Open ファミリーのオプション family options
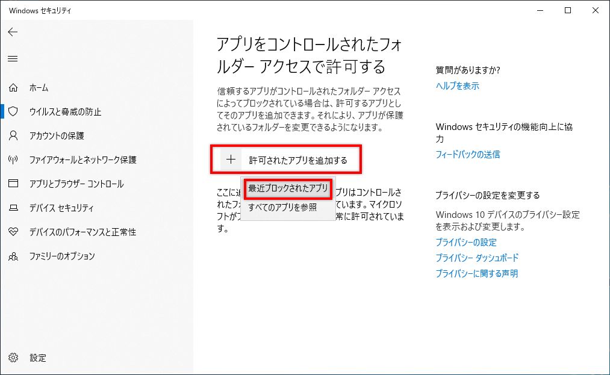Screen dimensions: 610x375 coord(60,256)
